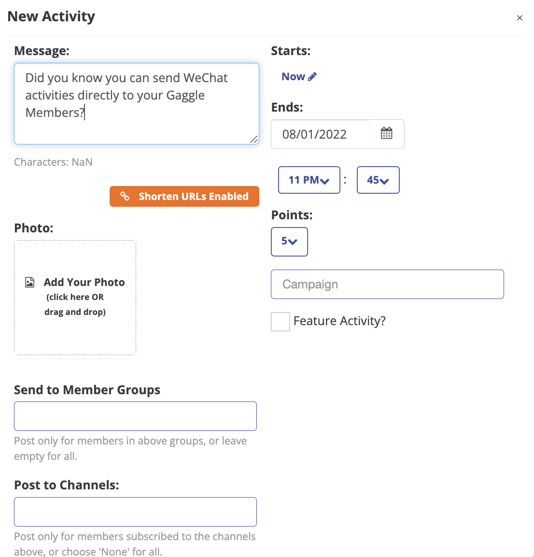
Task: Open the 45 minutes dropdown
Action: pyautogui.click(x=378, y=180)
